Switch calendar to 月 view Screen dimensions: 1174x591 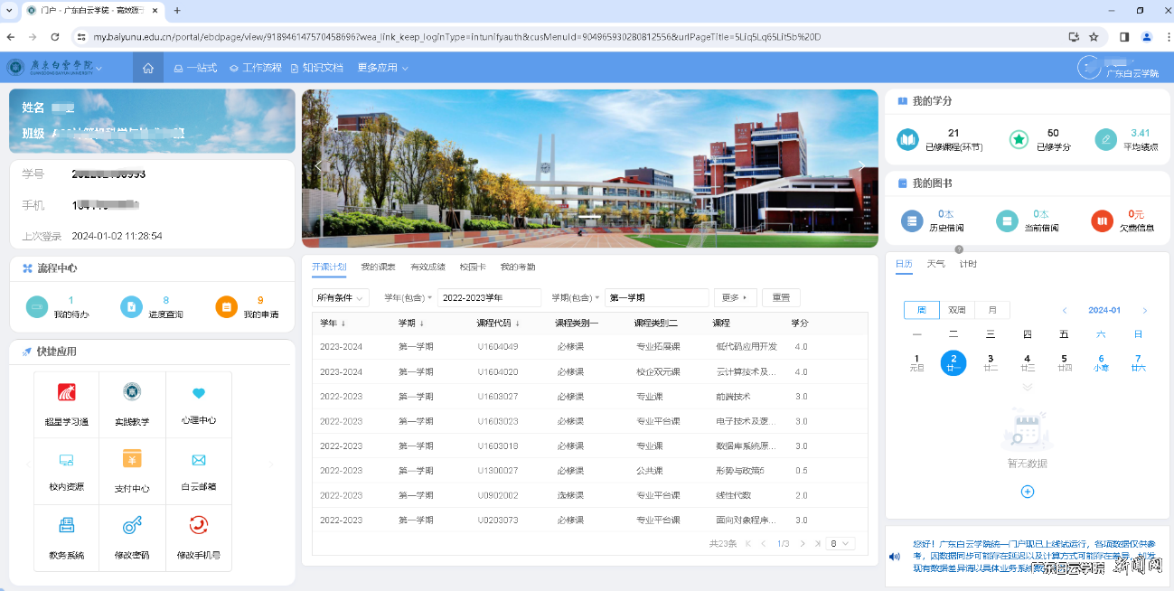tap(991, 309)
